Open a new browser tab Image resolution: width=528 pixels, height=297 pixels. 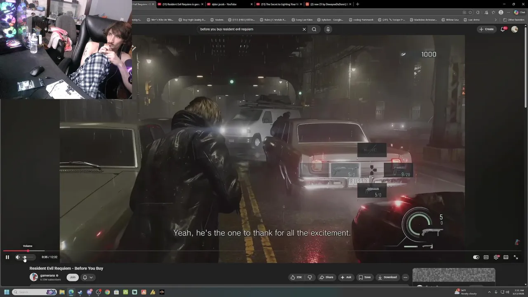pos(358,4)
